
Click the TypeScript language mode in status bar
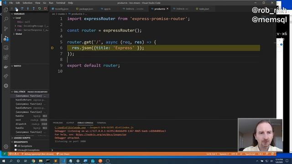(250, 154)
